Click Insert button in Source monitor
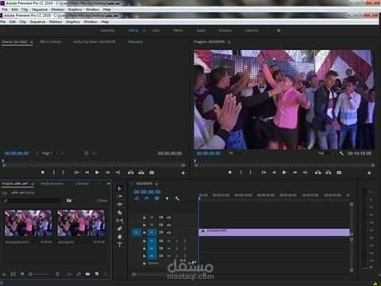The width and height of the screenshot is (381, 286). pyautogui.click(x=131, y=172)
